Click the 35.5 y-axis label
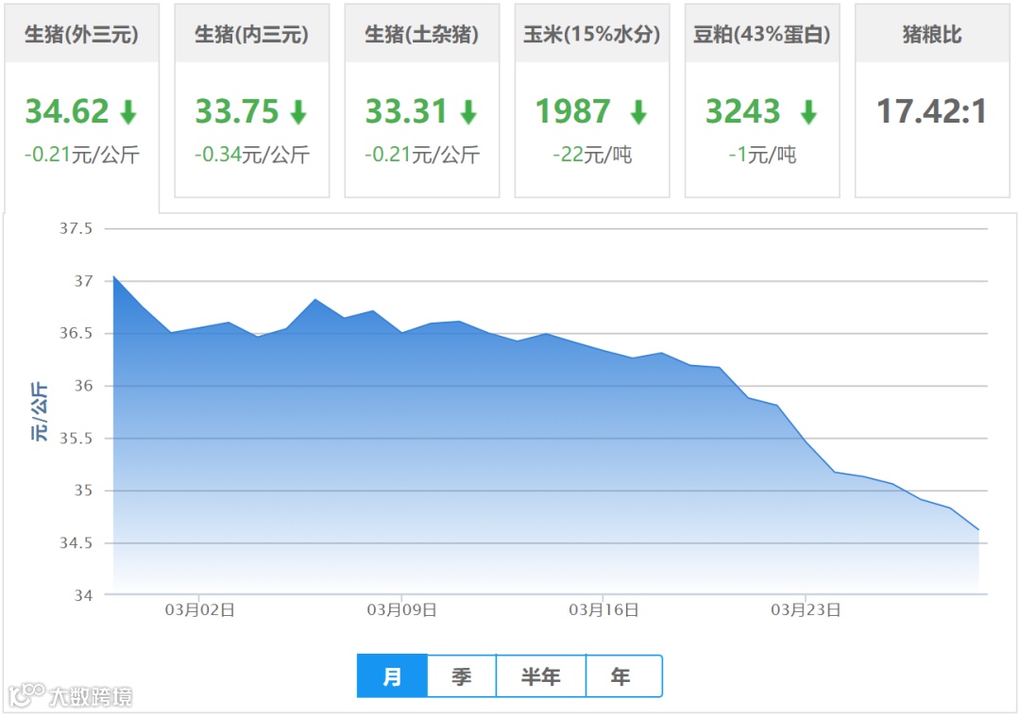This screenshot has width=1020, height=715. [76, 439]
